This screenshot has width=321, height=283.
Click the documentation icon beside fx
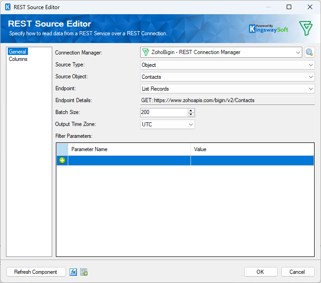click(84, 272)
